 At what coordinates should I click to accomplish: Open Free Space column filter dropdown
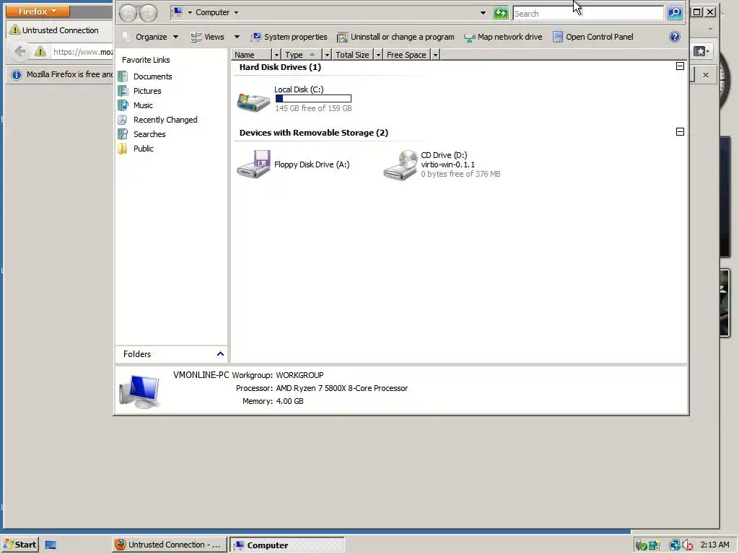pyautogui.click(x=435, y=55)
